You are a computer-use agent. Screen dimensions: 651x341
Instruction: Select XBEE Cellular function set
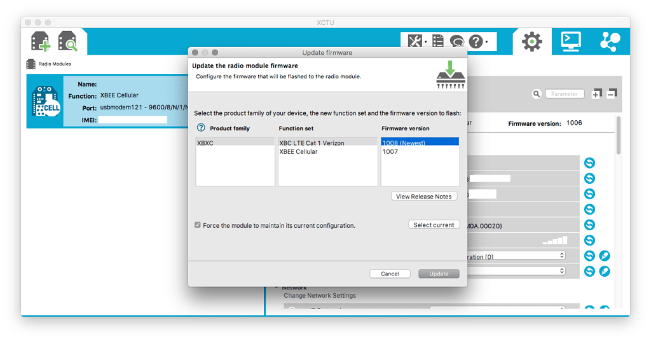pos(327,151)
